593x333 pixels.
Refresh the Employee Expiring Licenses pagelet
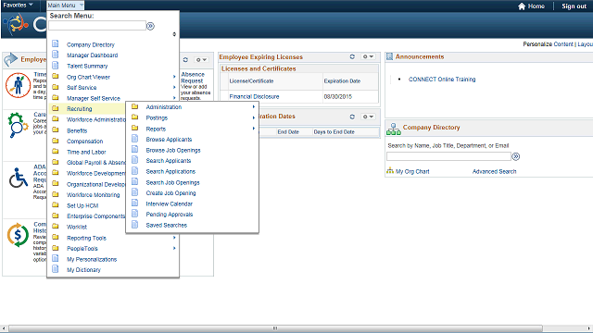[352, 56]
